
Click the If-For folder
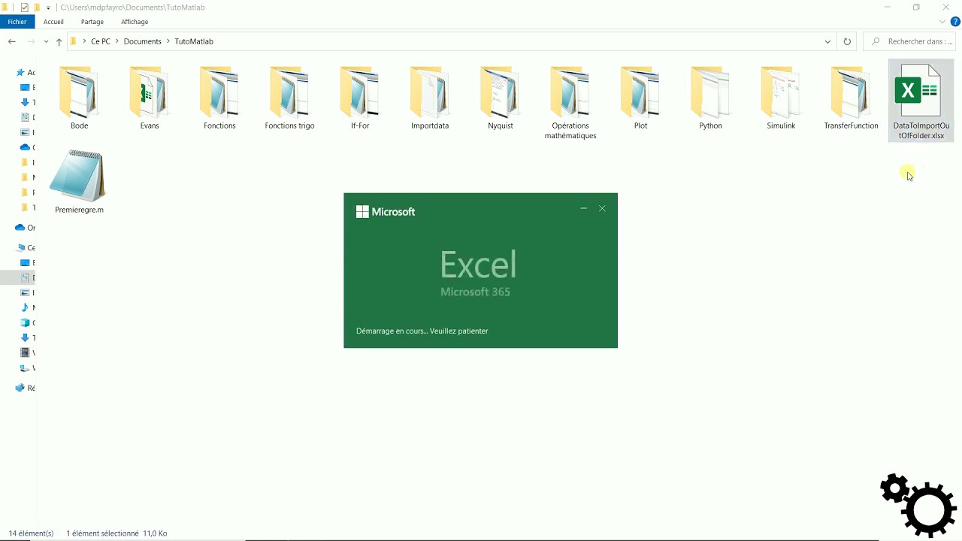360,98
